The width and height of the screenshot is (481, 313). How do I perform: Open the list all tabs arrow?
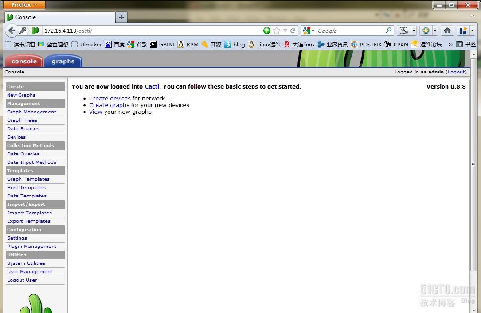(x=472, y=16)
